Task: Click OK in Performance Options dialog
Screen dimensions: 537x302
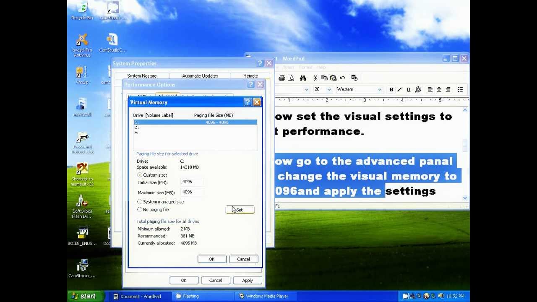Action: click(184, 281)
